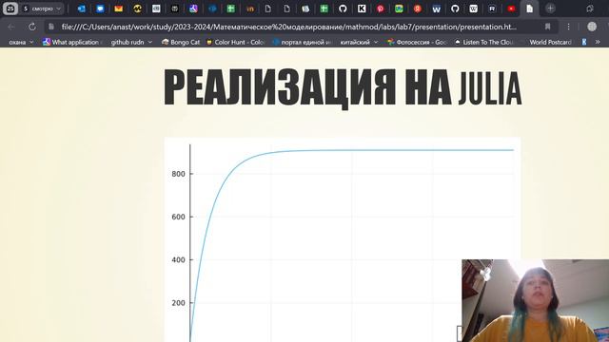
Task: Switch to the blue Word document tab
Action: coord(436,9)
